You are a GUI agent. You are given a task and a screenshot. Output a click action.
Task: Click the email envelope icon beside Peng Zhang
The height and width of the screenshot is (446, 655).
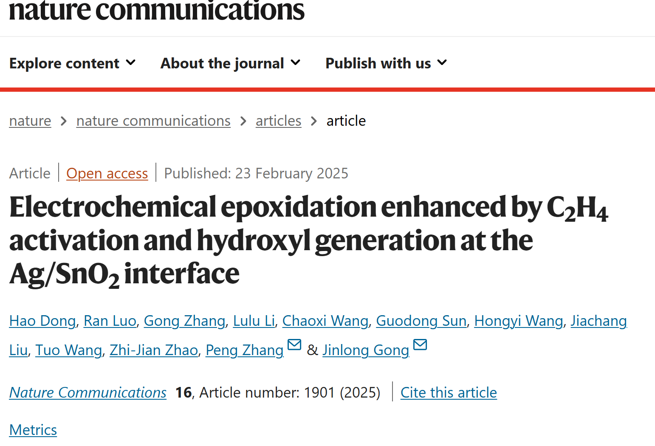[x=294, y=344]
